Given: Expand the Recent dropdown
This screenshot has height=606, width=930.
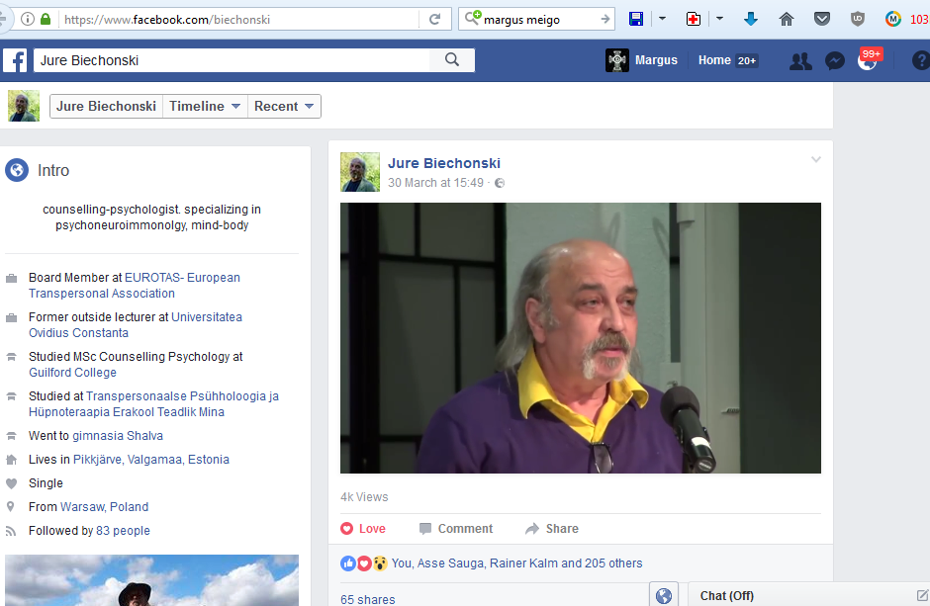Looking at the screenshot, I should coord(284,107).
